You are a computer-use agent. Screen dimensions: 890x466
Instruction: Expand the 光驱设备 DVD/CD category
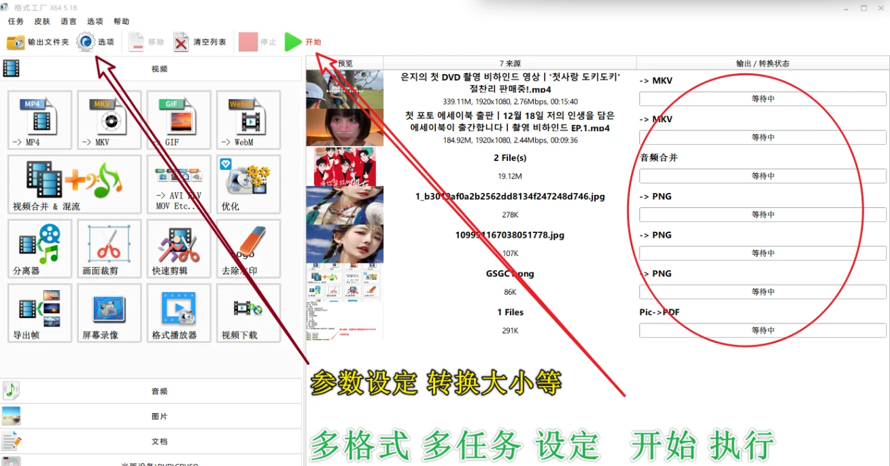point(151,461)
